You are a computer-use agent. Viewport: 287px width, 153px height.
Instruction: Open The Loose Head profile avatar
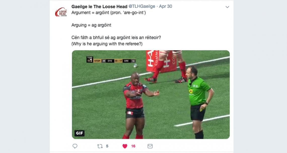click(61, 12)
